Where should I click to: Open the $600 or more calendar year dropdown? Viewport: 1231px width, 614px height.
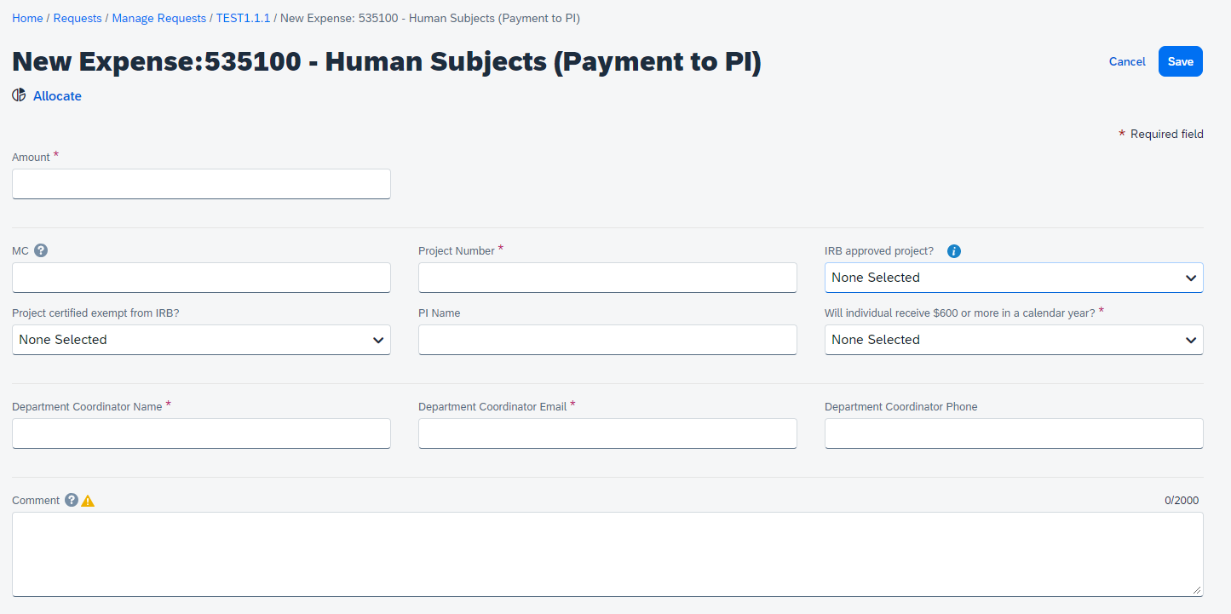click(x=1013, y=340)
